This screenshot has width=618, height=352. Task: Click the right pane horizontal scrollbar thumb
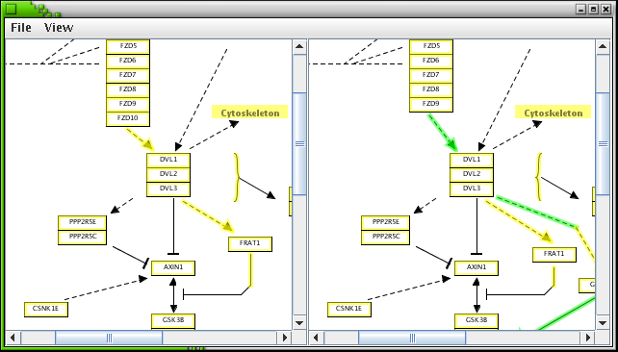tap(412, 338)
